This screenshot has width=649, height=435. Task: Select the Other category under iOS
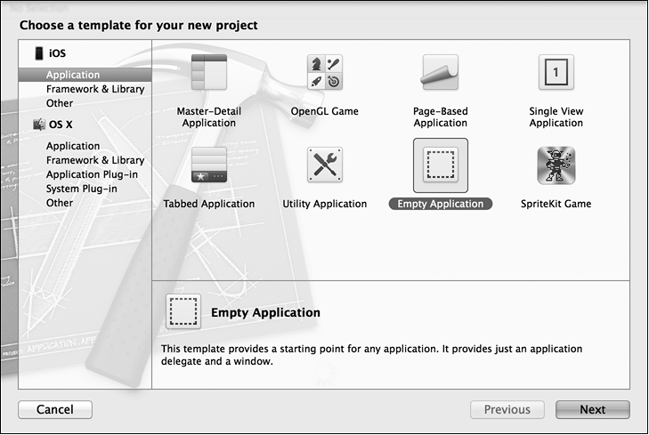(60, 103)
